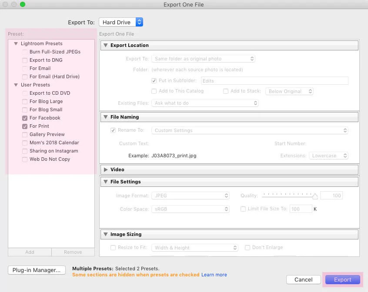Uncheck the For Facebook preset

[25, 118]
